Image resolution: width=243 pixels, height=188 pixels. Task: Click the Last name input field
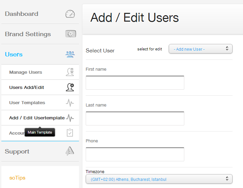pos(135,118)
